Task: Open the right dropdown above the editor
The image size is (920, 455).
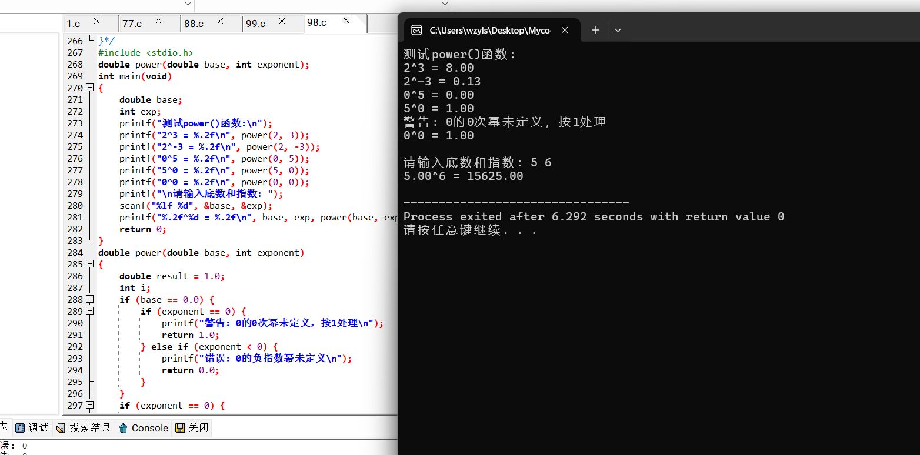Action: coord(445,4)
